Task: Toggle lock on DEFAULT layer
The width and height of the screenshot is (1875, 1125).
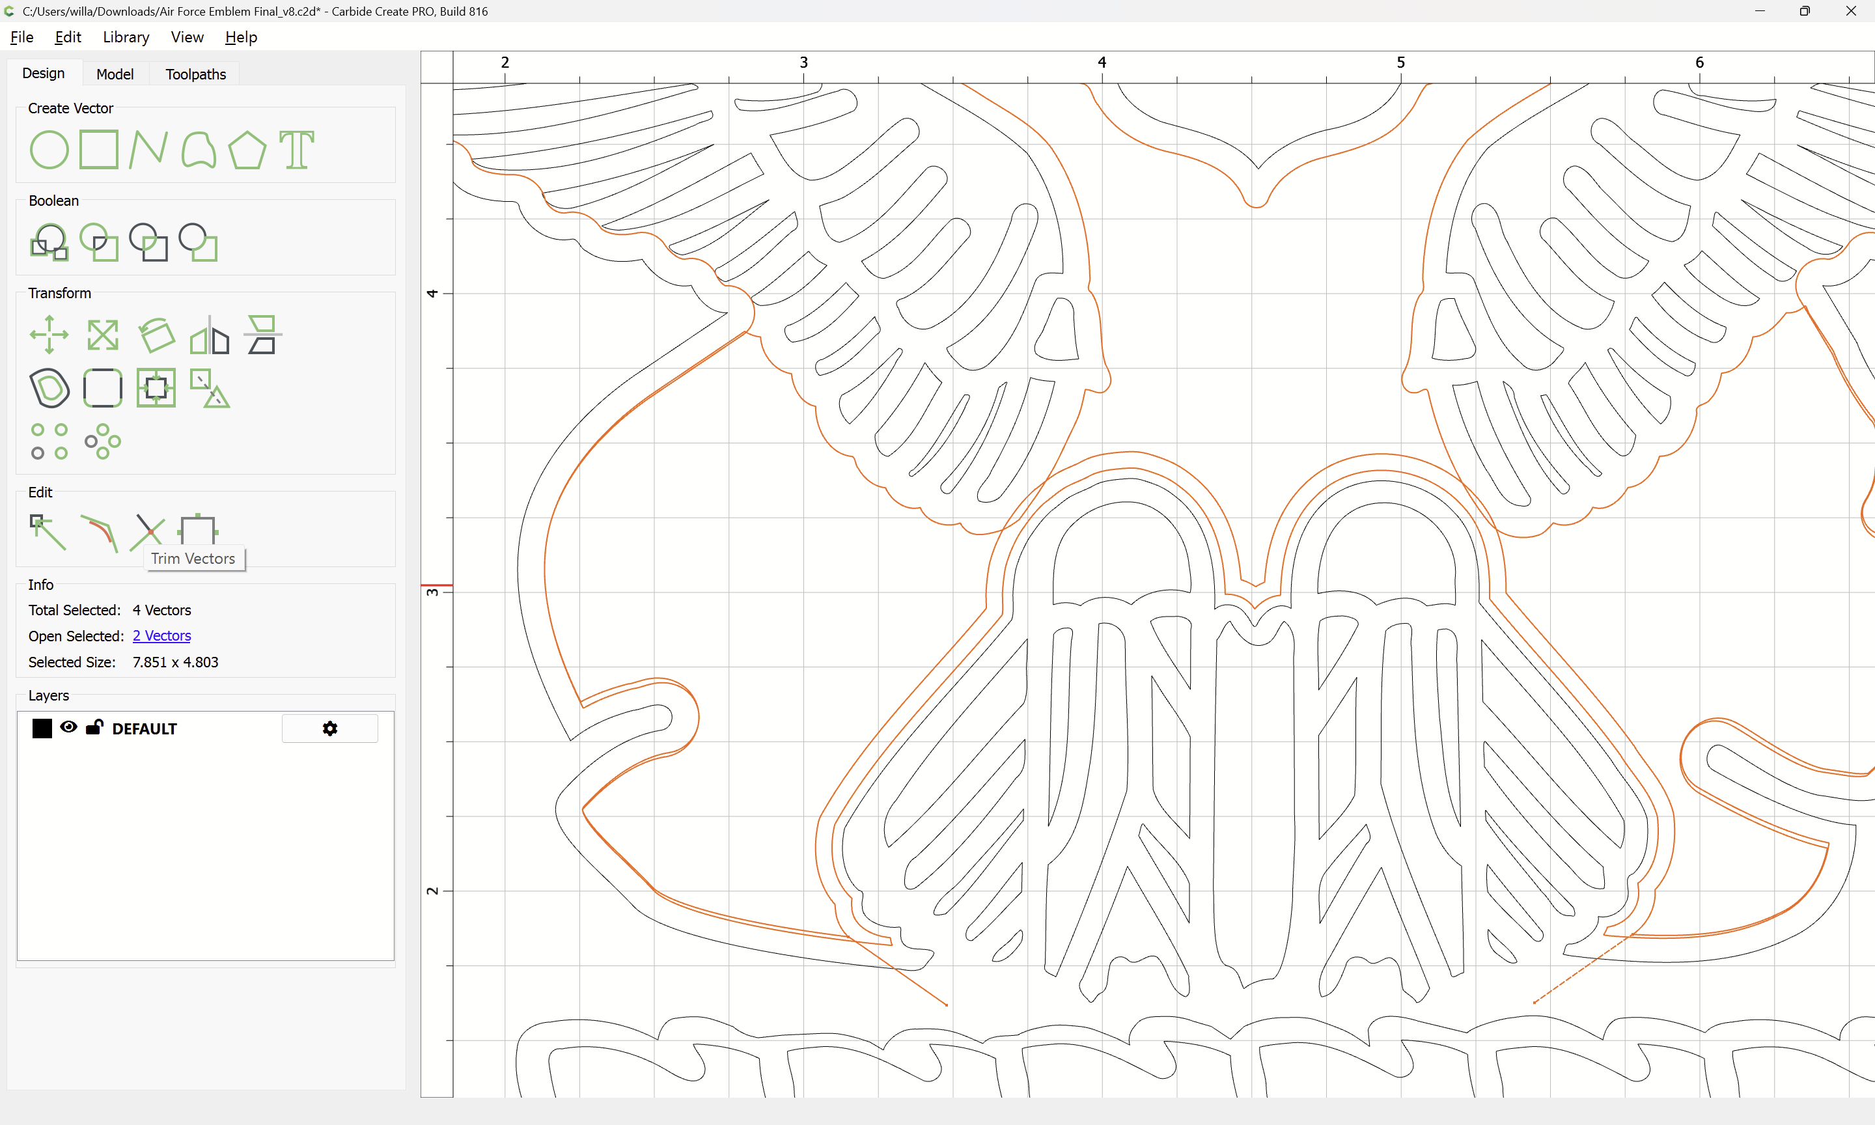Action: click(x=94, y=727)
